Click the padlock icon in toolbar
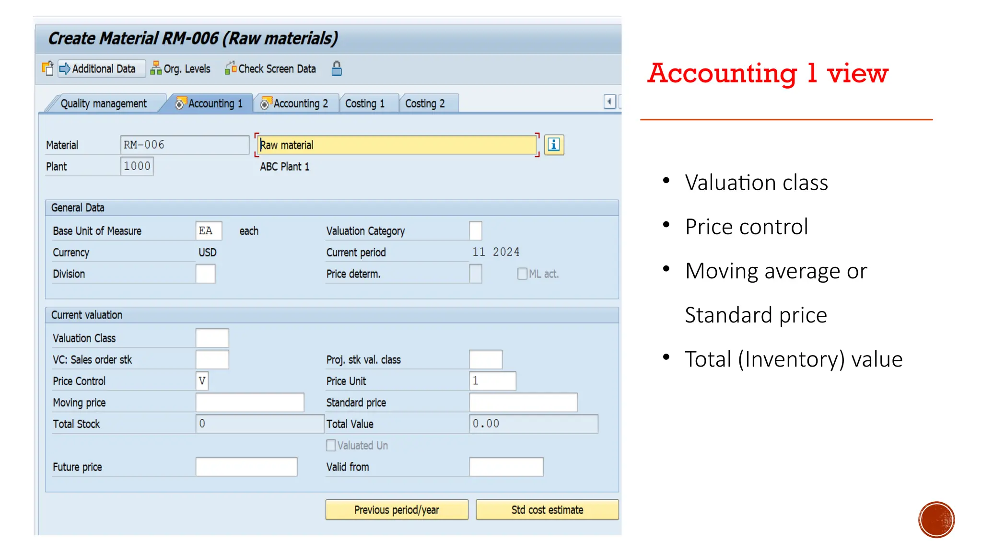The image size is (982, 552). point(337,69)
